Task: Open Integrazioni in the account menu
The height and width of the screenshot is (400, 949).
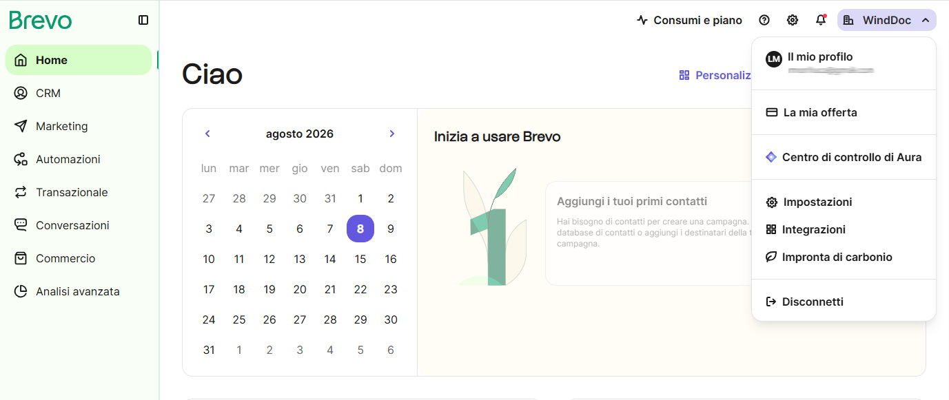Action: point(844,229)
